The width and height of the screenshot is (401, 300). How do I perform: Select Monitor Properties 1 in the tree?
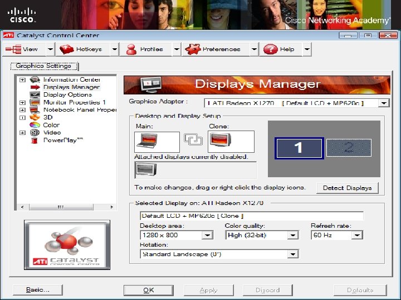pos(75,102)
